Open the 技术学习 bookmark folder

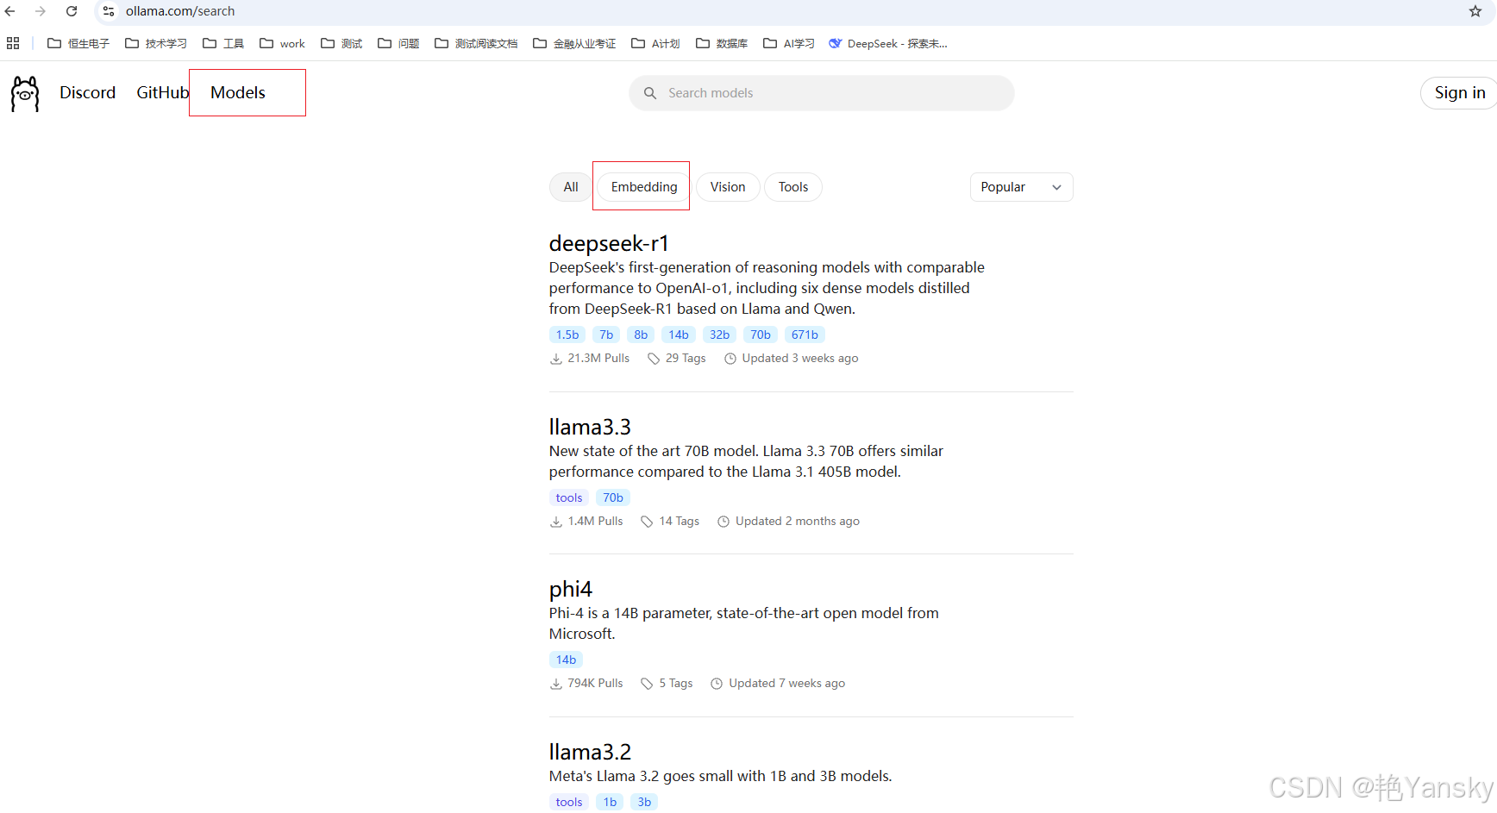[156, 43]
